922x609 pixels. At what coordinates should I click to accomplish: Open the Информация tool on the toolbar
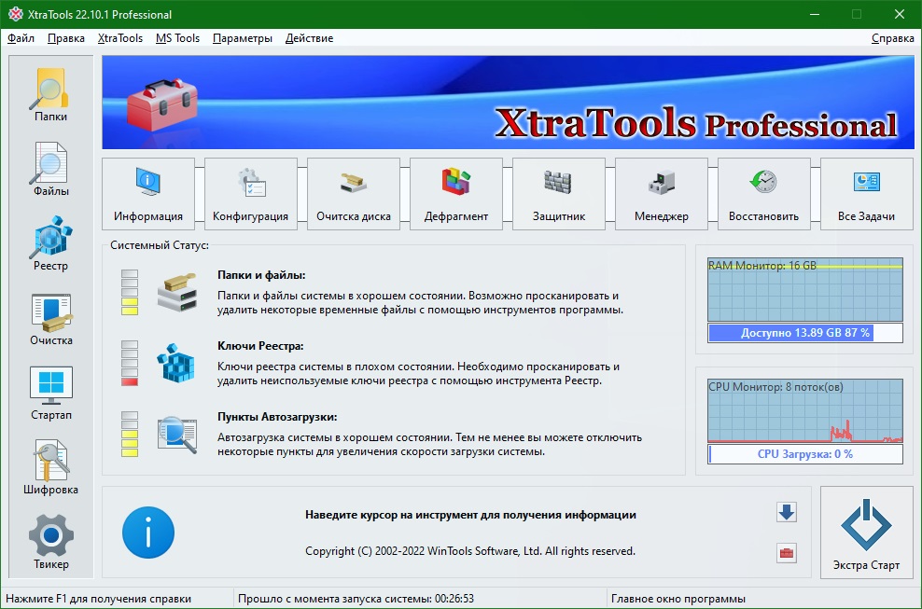148,193
